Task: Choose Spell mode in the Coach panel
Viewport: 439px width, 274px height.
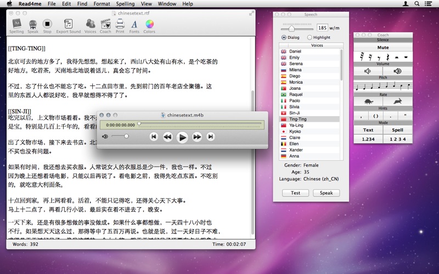Action: 397,130
